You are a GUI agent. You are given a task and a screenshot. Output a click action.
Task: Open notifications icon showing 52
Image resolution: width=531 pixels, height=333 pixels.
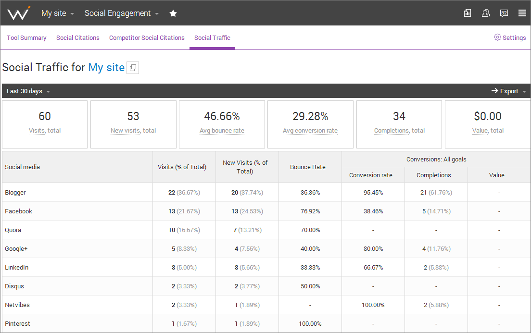(504, 13)
